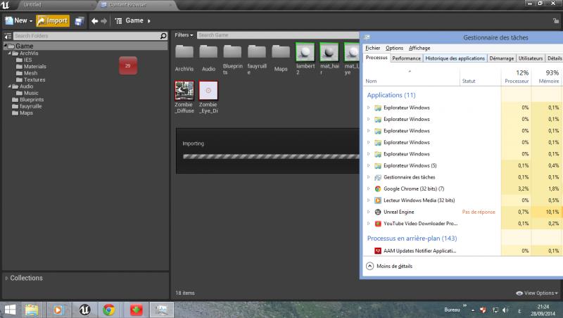563x318 pixels.
Task: Collapse the ArchVis tree folder
Action: click(10, 53)
